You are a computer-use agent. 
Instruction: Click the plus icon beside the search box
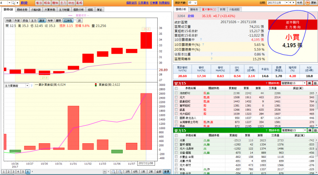click(17, 3)
